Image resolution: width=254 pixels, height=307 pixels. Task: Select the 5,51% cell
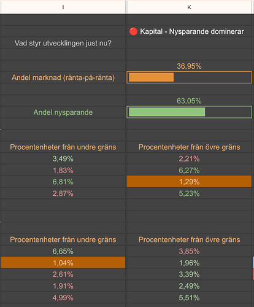(x=189, y=298)
